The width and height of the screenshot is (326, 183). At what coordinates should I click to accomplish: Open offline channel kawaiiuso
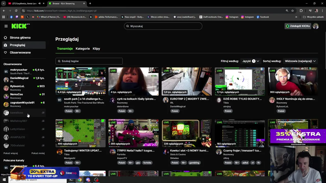coord(24,113)
